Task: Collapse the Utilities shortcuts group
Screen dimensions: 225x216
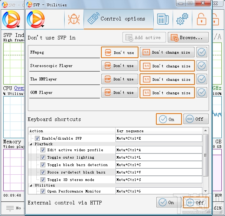Action: (32, 185)
